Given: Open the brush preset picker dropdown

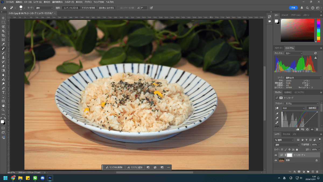Looking at the screenshot, I should 24,8.
